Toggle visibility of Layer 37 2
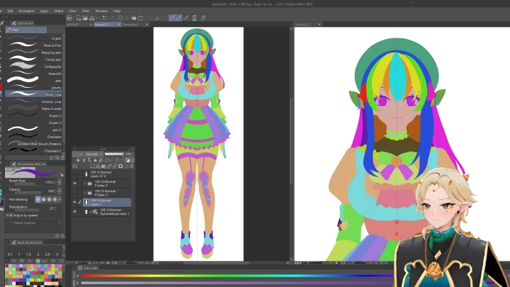The image size is (510, 287). pos(74,174)
